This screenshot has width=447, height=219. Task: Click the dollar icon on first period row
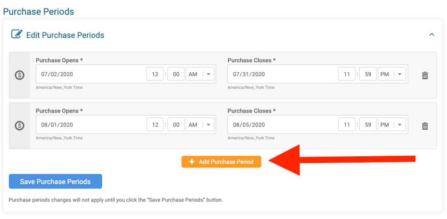point(19,75)
